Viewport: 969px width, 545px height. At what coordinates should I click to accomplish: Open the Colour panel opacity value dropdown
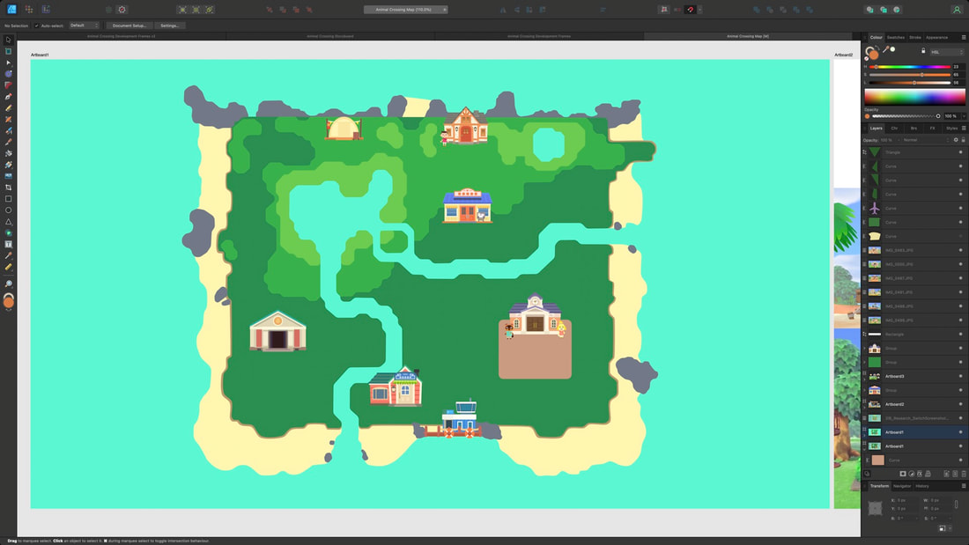pyautogui.click(x=964, y=116)
